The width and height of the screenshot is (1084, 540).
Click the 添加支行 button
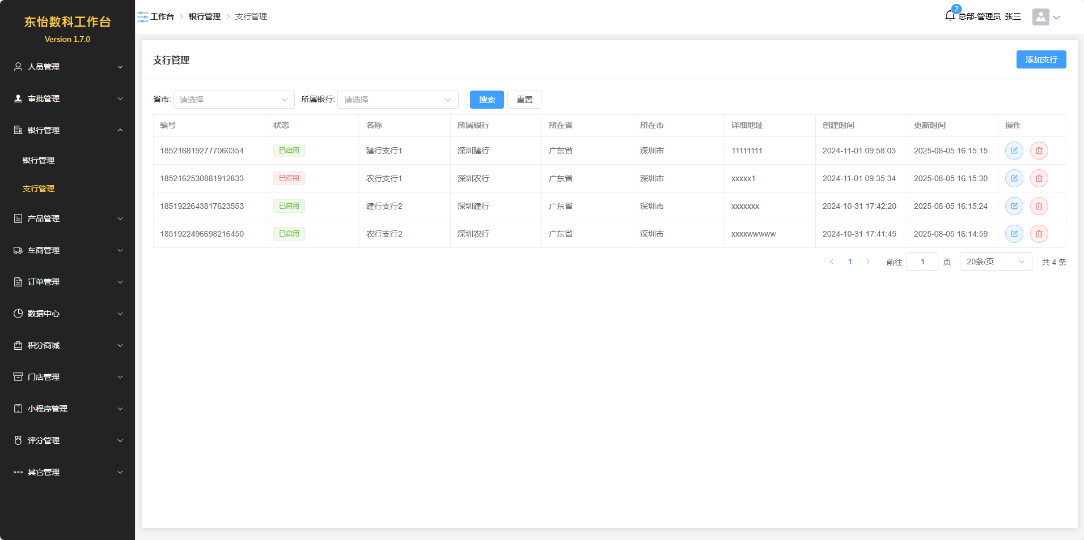pyautogui.click(x=1040, y=59)
